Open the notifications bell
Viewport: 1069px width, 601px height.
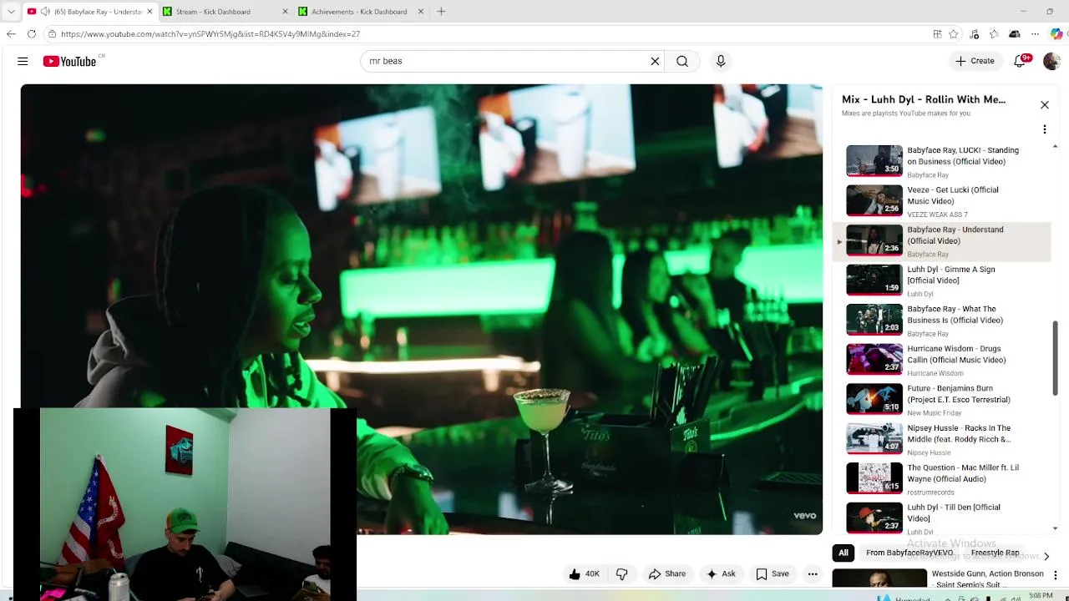click(1021, 61)
